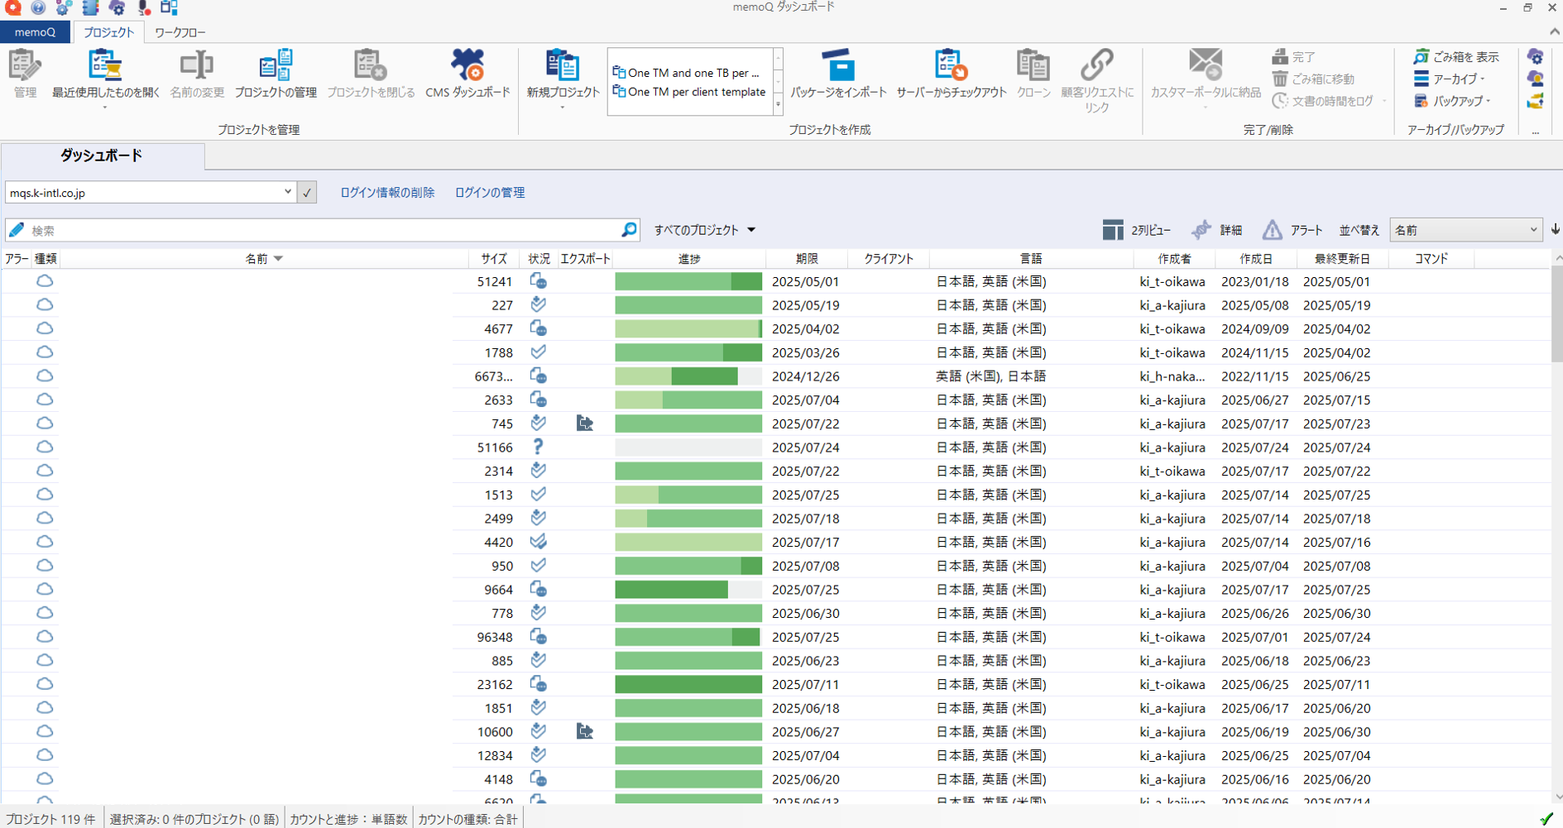Click the question mark status in row 51166
This screenshot has width=1563, height=828.
(x=538, y=447)
